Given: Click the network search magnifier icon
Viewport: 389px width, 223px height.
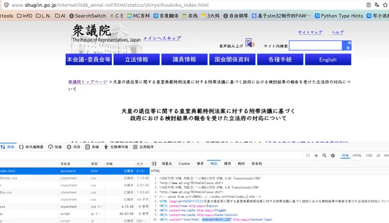Looking at the screenshot, I should pos(324,156).
